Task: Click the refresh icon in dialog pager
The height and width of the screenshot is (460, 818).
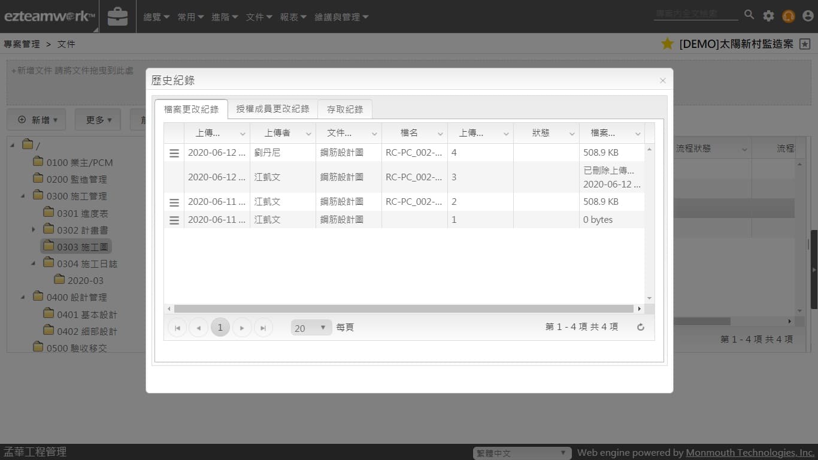Action: coord(640,328)
